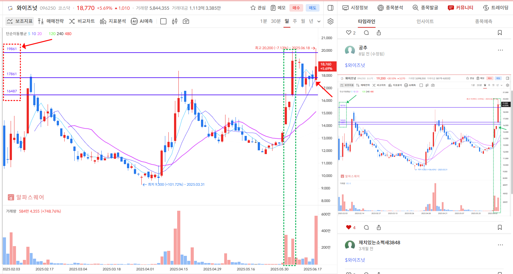The height and width of the screenshot is (274, 513).
Task: Select the 년 yearly timeframe
Action: [311, 21]
